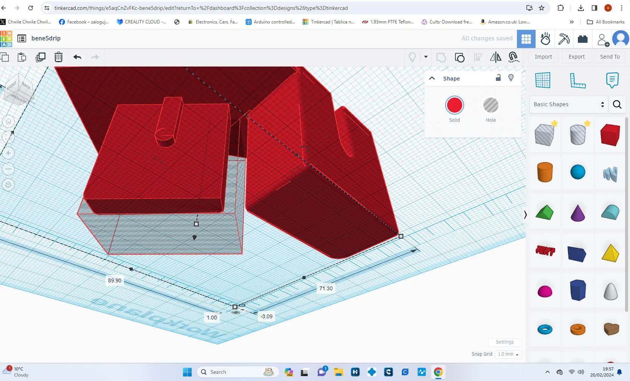Open the Ruler helper panel
This screenshot has width=630, height=381.
coord(578,80)
